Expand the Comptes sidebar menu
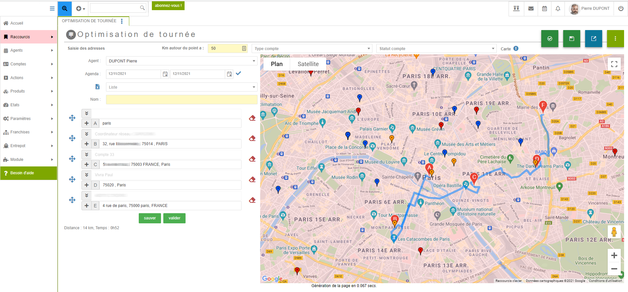The width and height of the screenshot is (628, 292). pos(28,64)
